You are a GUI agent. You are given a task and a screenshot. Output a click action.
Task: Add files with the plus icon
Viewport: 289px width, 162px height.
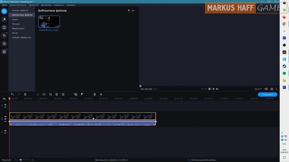(133, 11)
